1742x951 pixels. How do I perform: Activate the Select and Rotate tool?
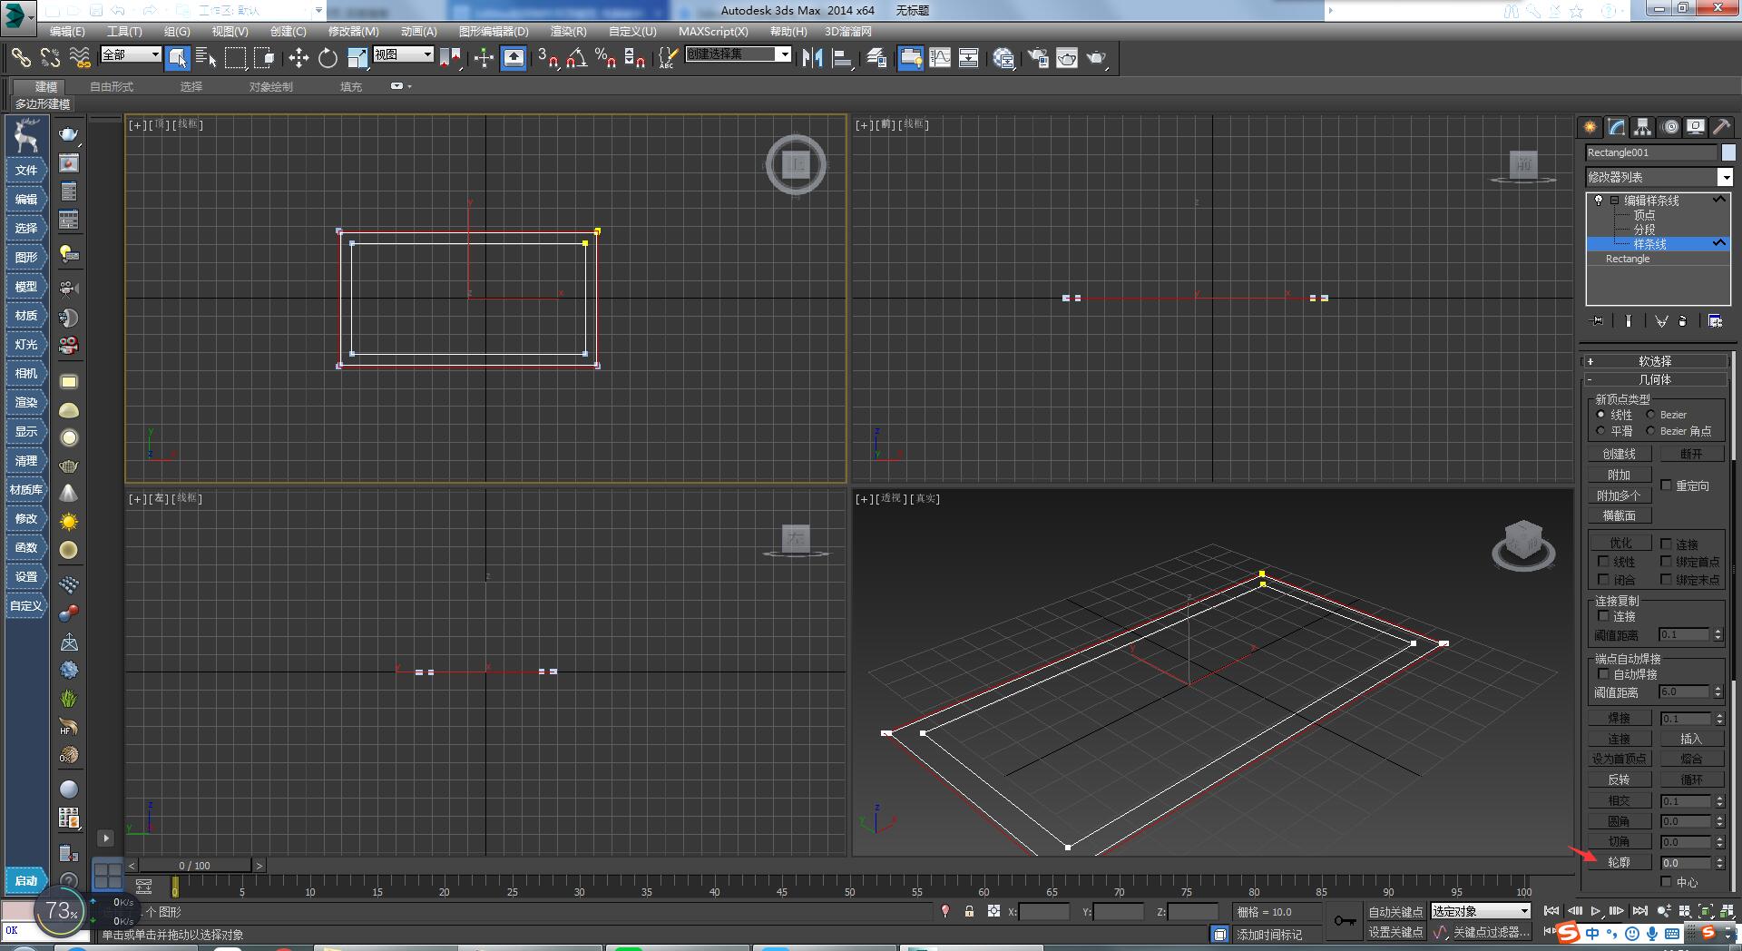coord(327,58)
